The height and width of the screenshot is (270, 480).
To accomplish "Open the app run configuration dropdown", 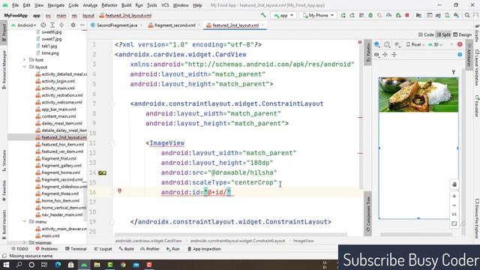I will pos(283,15).
